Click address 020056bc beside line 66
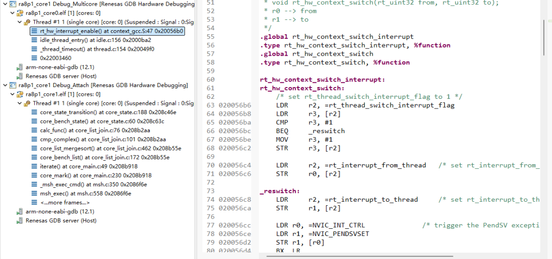552x259 pixels. (235, 131)
